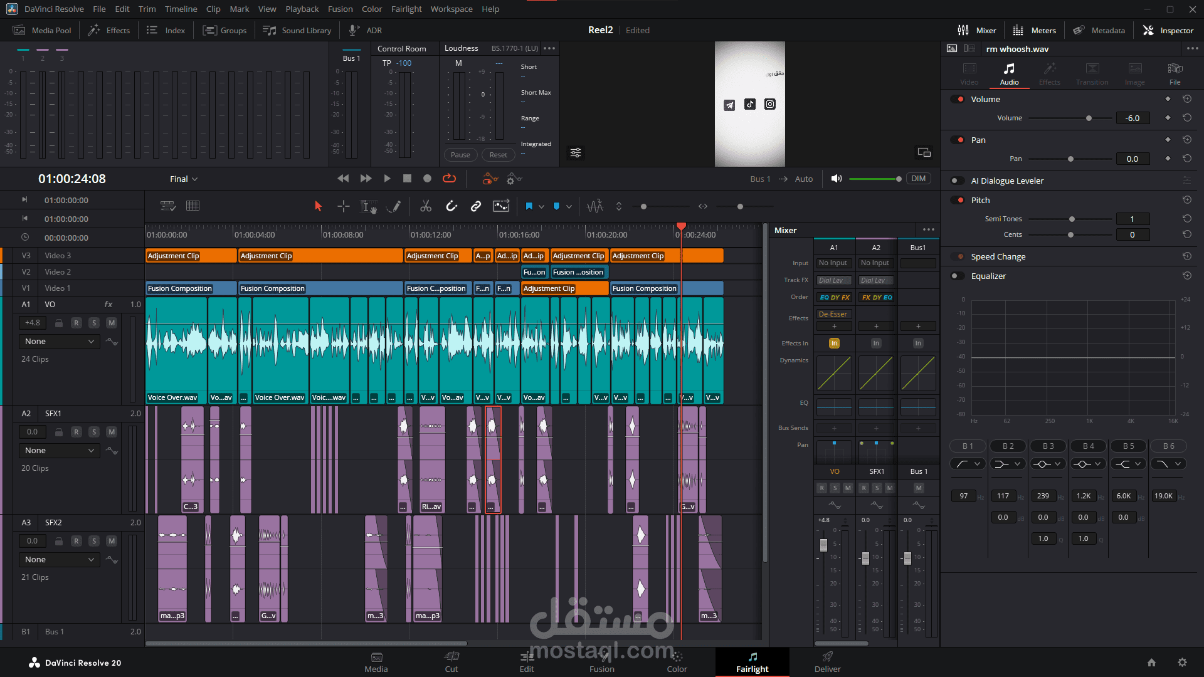The image size is (1204, 677).
Task: Click the pencil draw tool
Action: pyautogui.click(x=394, y=206)
